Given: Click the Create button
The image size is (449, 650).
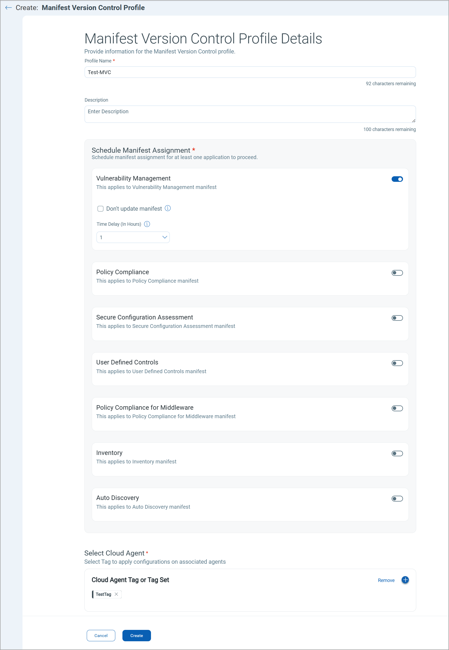Looking at the screenshot, I should click(136, 635).
